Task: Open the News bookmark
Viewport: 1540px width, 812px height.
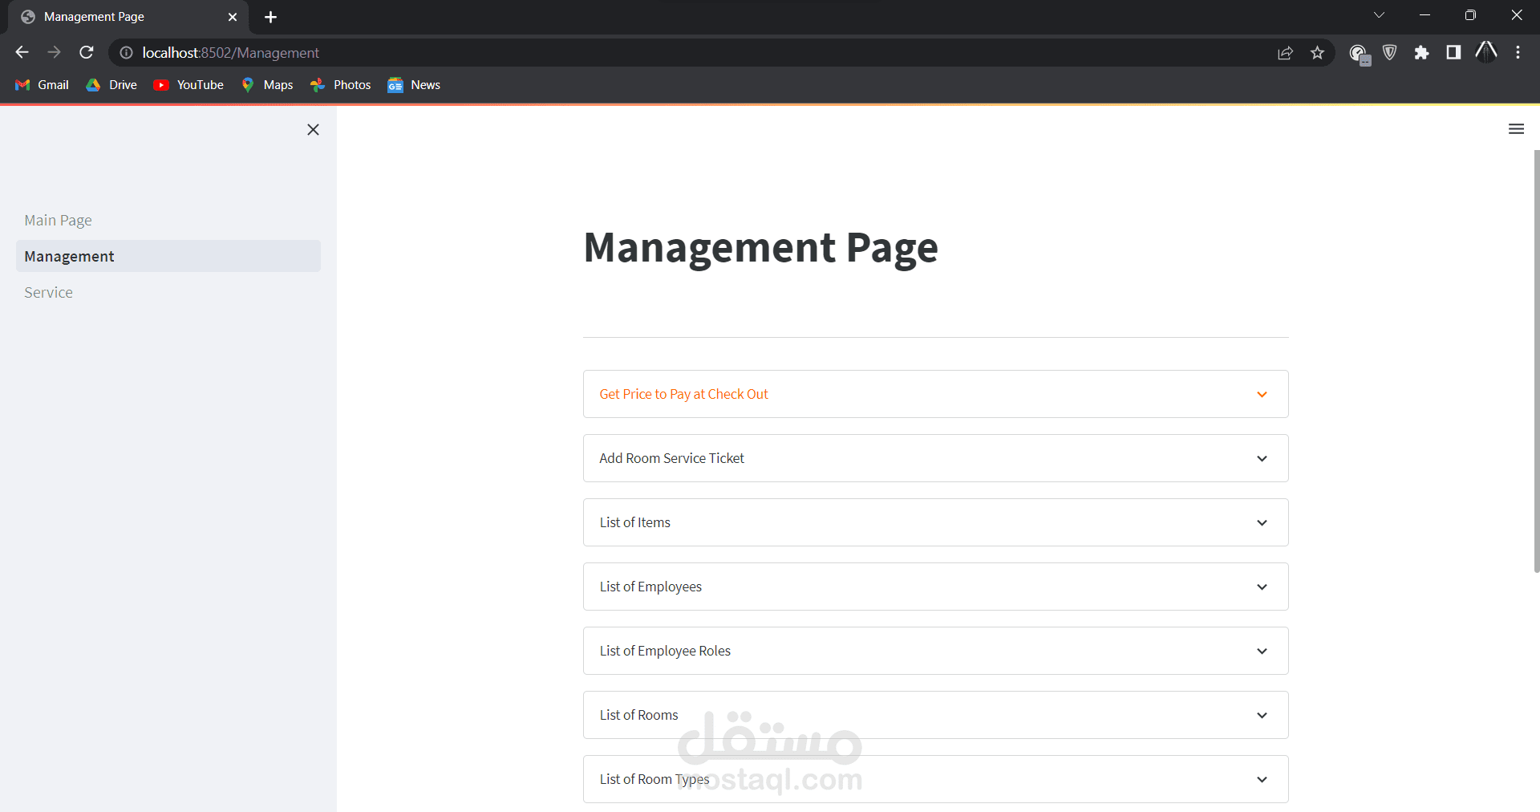Action: pos(414,85)
